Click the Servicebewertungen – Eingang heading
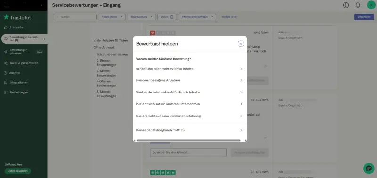This screenshot has width=377, height=178. (x=86, y=5)
